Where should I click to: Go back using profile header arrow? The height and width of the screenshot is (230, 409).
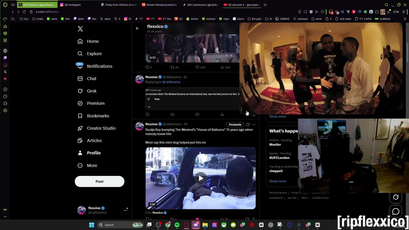click(137, 28)
